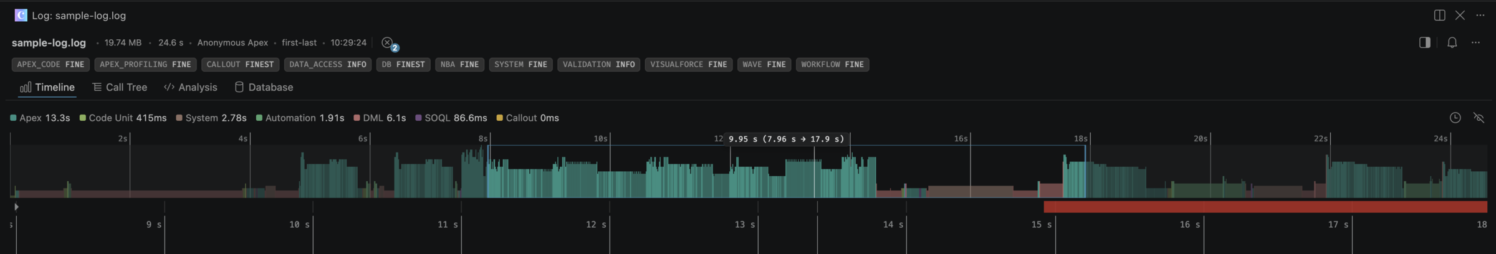Click the sample-log.log file name
Viewport: 1496px width, 254px height.
tap(49, 43)
